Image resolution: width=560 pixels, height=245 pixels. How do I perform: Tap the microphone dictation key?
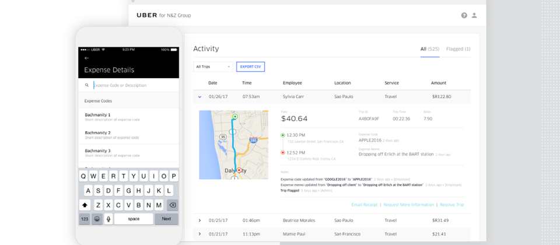[108, 219]
